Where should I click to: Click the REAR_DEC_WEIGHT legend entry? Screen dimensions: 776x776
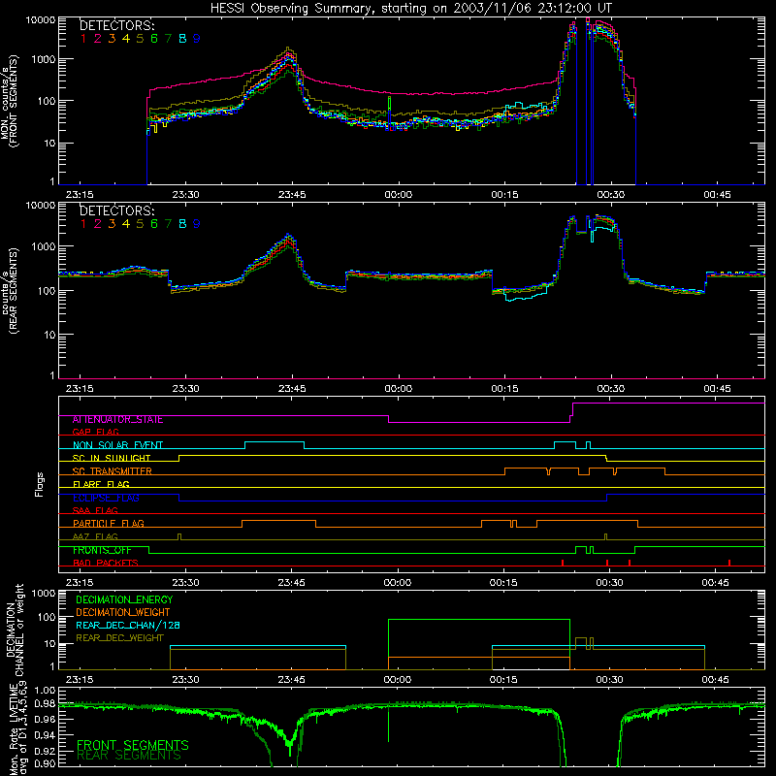[119, 638]
